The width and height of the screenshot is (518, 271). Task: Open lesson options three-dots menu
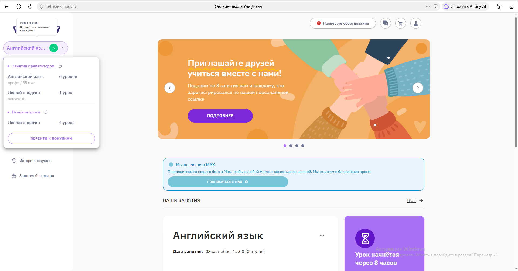coord(322,235)
